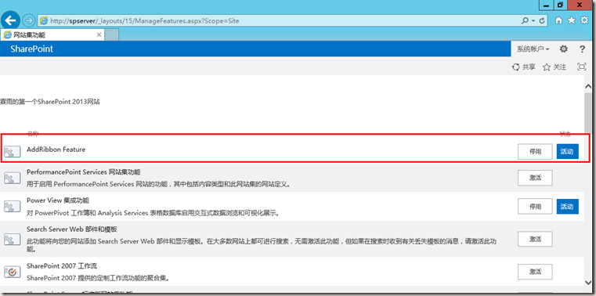The image size is (596, 296).
Task: Click the IE page icon in address bar
Action: pos(44,20)
